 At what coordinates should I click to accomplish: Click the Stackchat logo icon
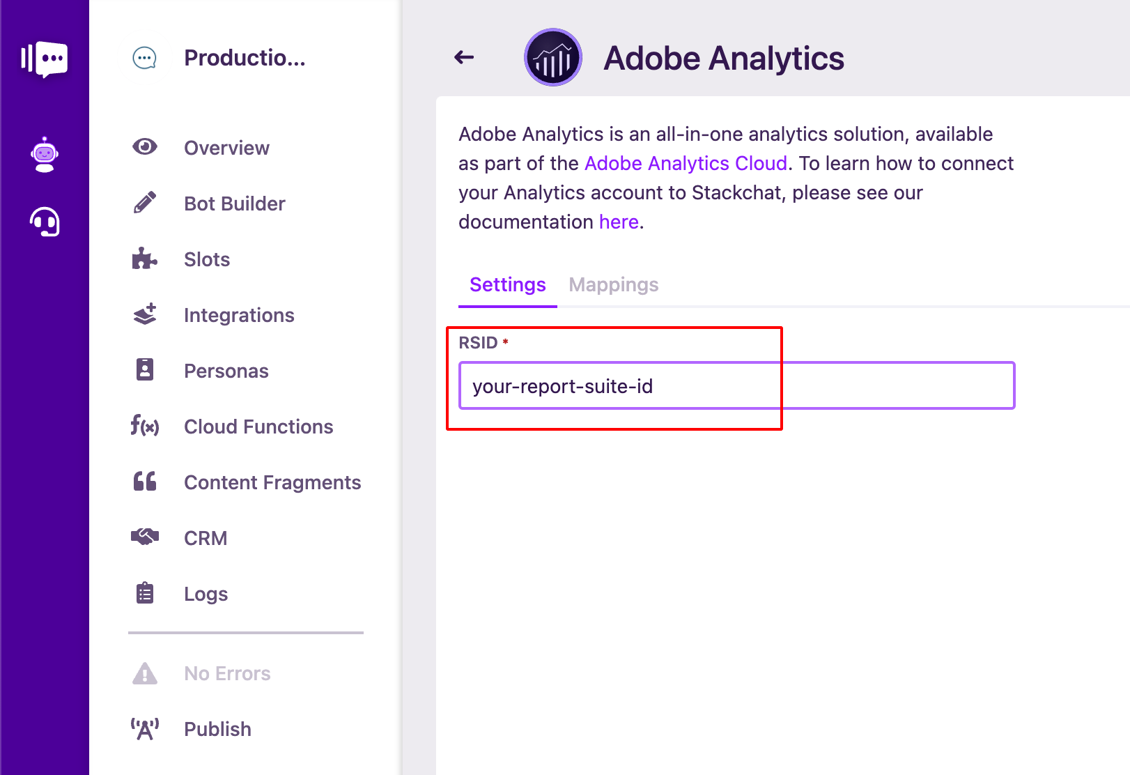pos(44,59)
